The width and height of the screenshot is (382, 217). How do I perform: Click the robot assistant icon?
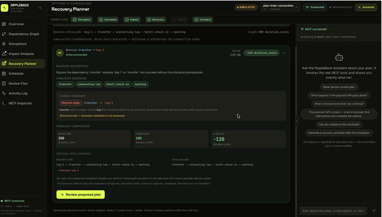(339, 57)
